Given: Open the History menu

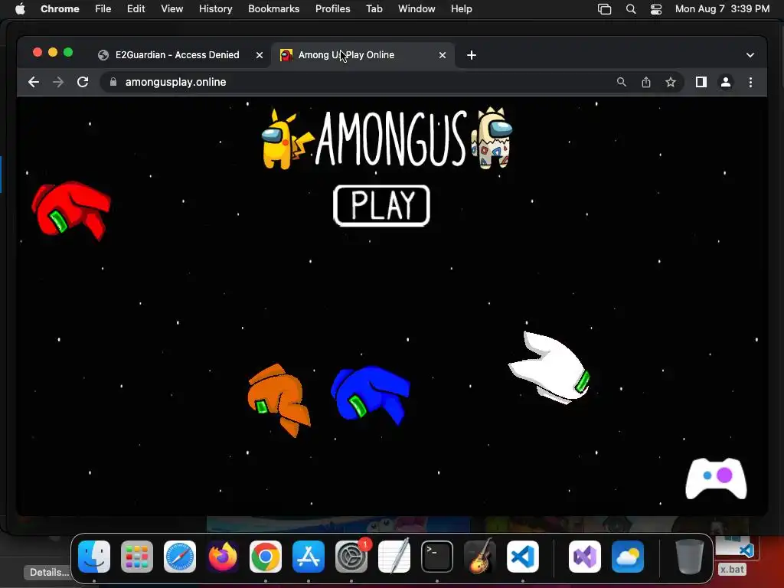Looking at the screenshot, I should click(x=215, y=9).
